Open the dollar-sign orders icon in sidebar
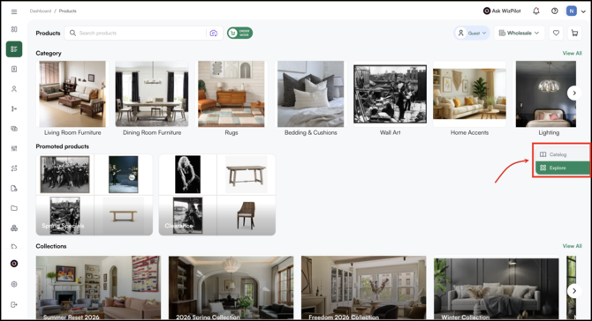 14,69
